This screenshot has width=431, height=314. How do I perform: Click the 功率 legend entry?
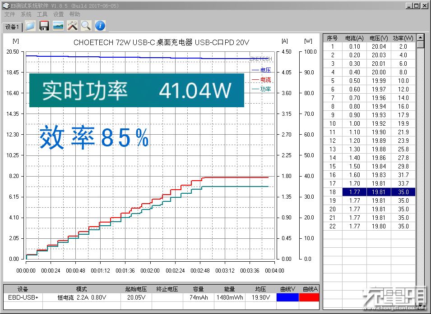click(261, 89)
